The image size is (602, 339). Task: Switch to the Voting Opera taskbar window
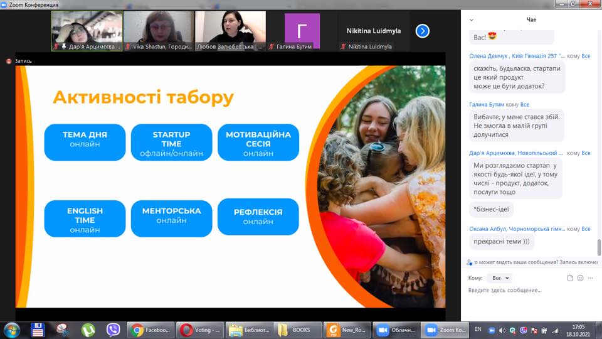coord(199,330)
